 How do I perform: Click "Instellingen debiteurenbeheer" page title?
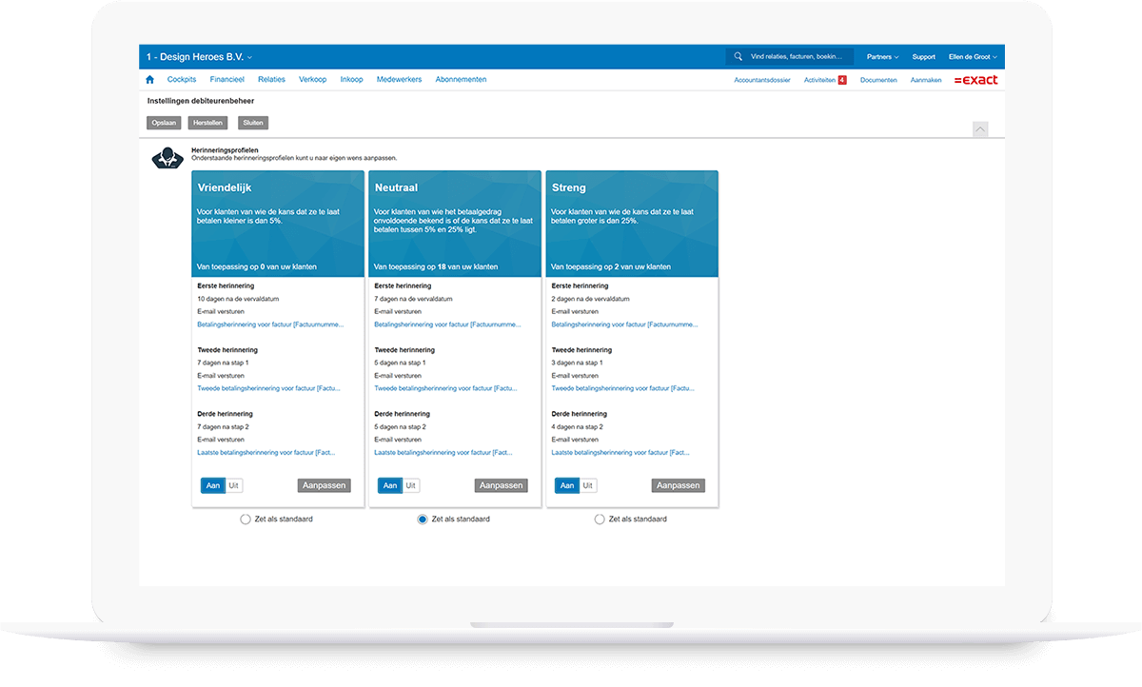coord(201,101)
